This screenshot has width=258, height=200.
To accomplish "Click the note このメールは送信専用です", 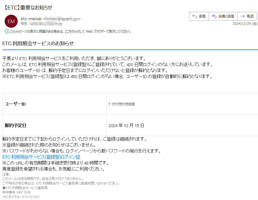I will click(x=43, y=179).
